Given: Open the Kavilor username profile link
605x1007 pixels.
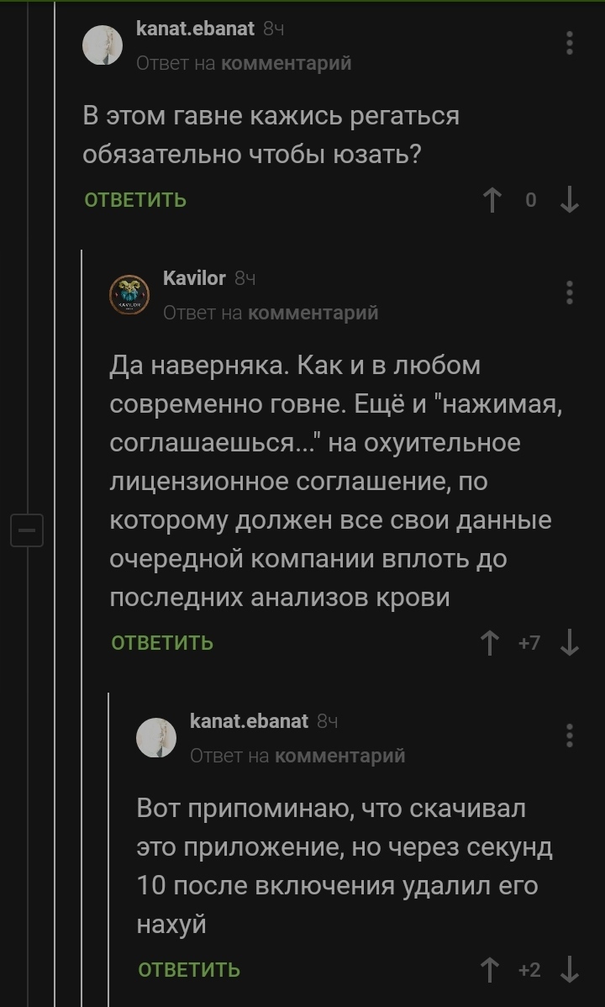Looking at the screenshot, I should coord(194,278).
